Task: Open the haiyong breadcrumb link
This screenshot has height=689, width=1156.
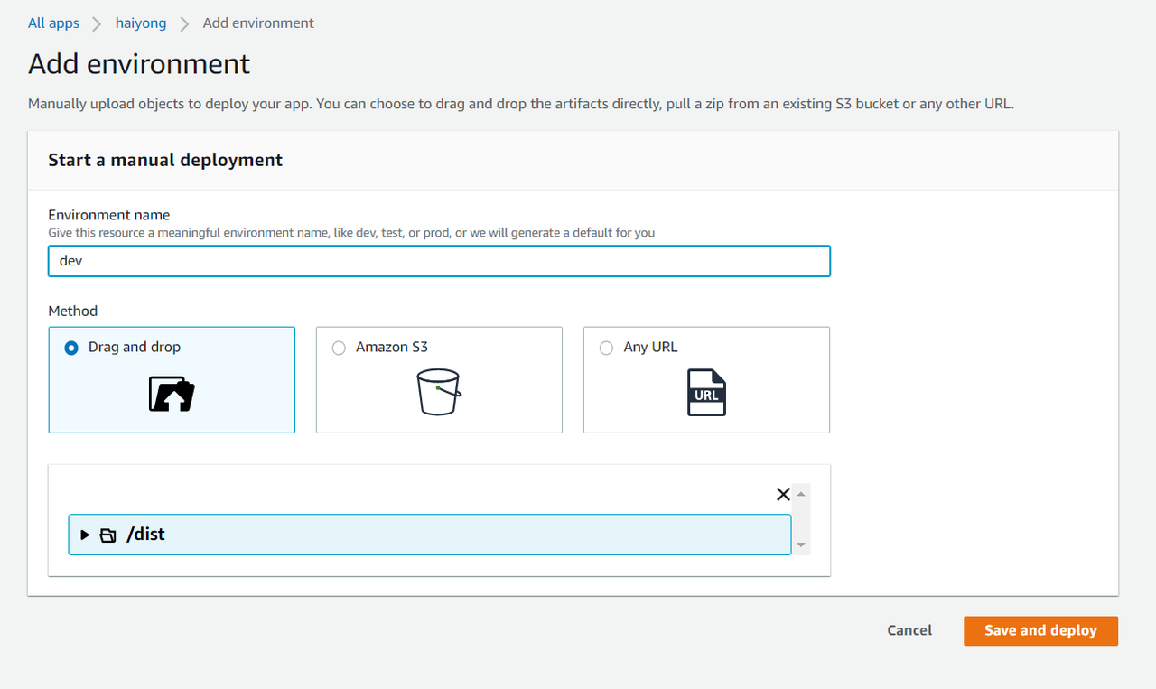Action: click(x=141, y=23)
